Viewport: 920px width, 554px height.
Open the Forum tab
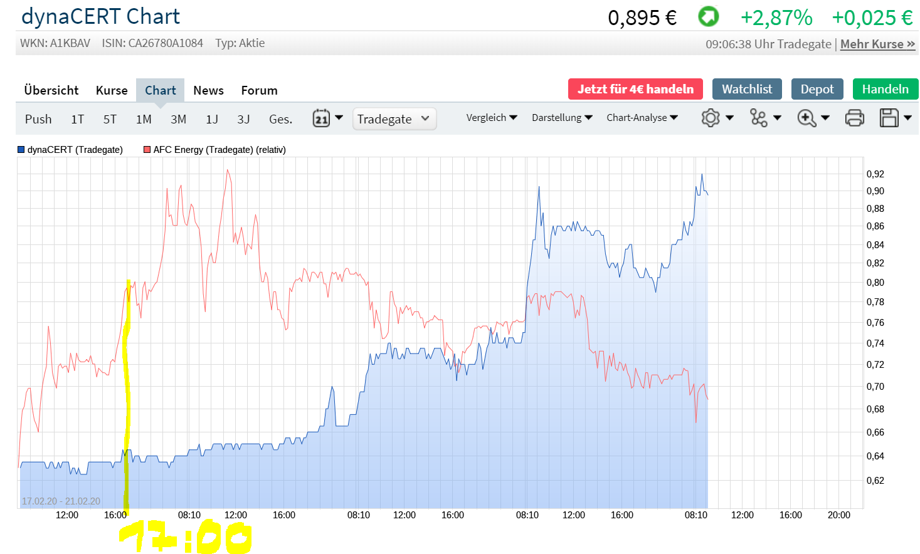coord(259,90)
